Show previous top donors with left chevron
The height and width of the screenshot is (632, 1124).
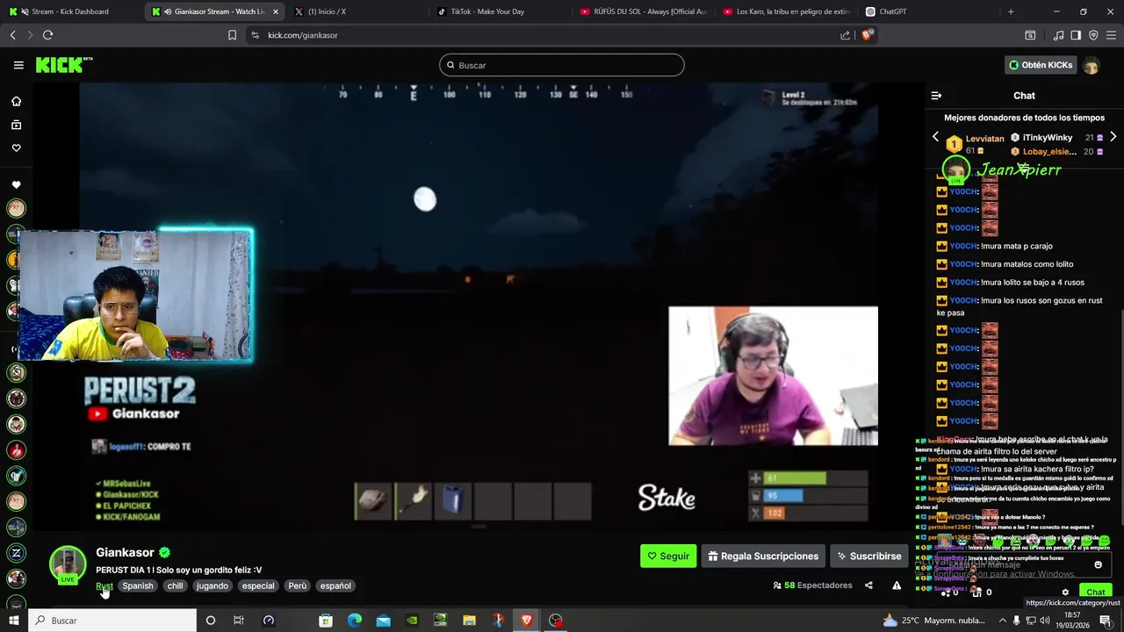(x=935, y=137)
